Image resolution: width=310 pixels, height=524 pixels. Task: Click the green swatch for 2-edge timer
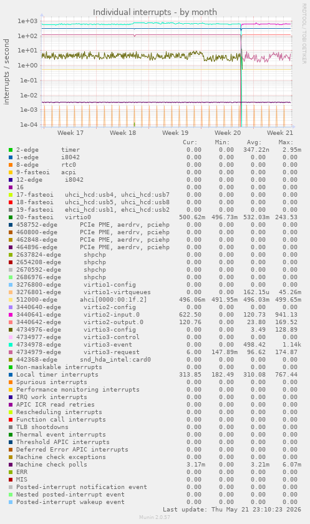tap(11, 150)
